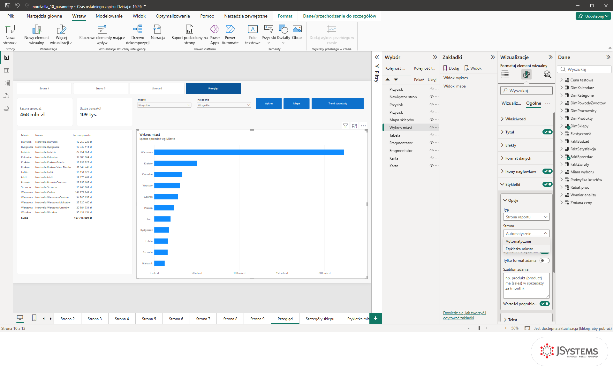Screen dimensions: 613x371
Task: Open the Analytics magnifier pane icon
Action: (547, 75)
